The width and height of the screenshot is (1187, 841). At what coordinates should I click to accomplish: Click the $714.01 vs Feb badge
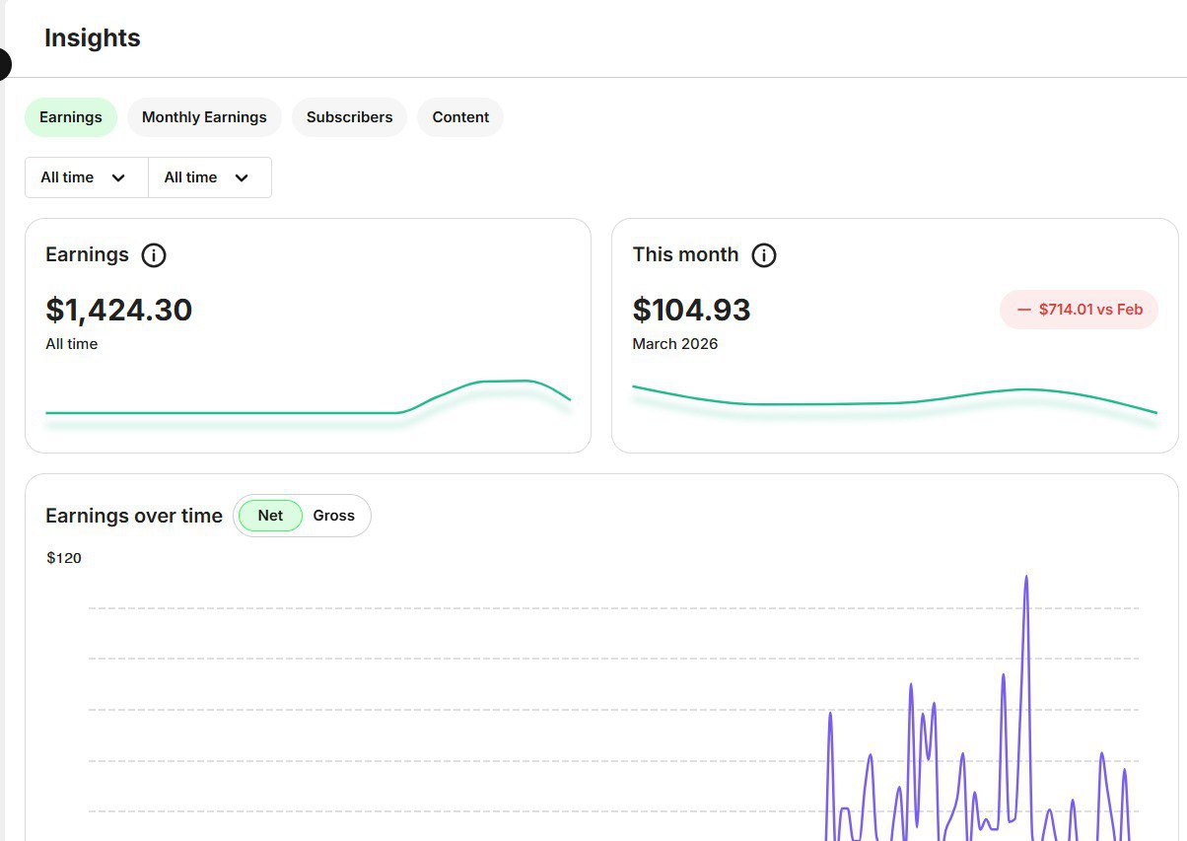pyautogui.click(x=1080, y=310)
